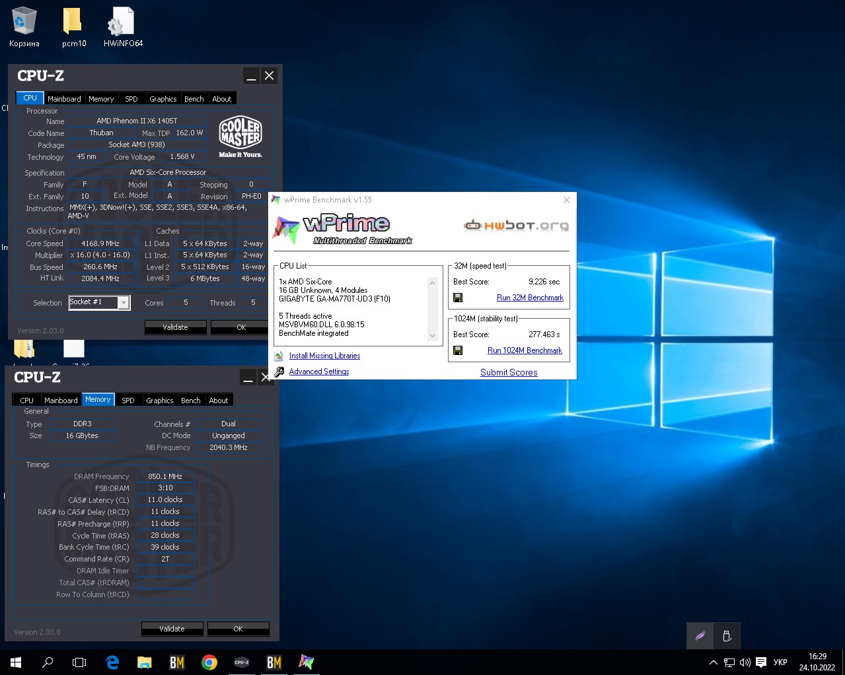The height and width of the screenshot is (675, 845).
Task: Click the Advanced Settings wrench icon
Action: [x=279, y=371]
